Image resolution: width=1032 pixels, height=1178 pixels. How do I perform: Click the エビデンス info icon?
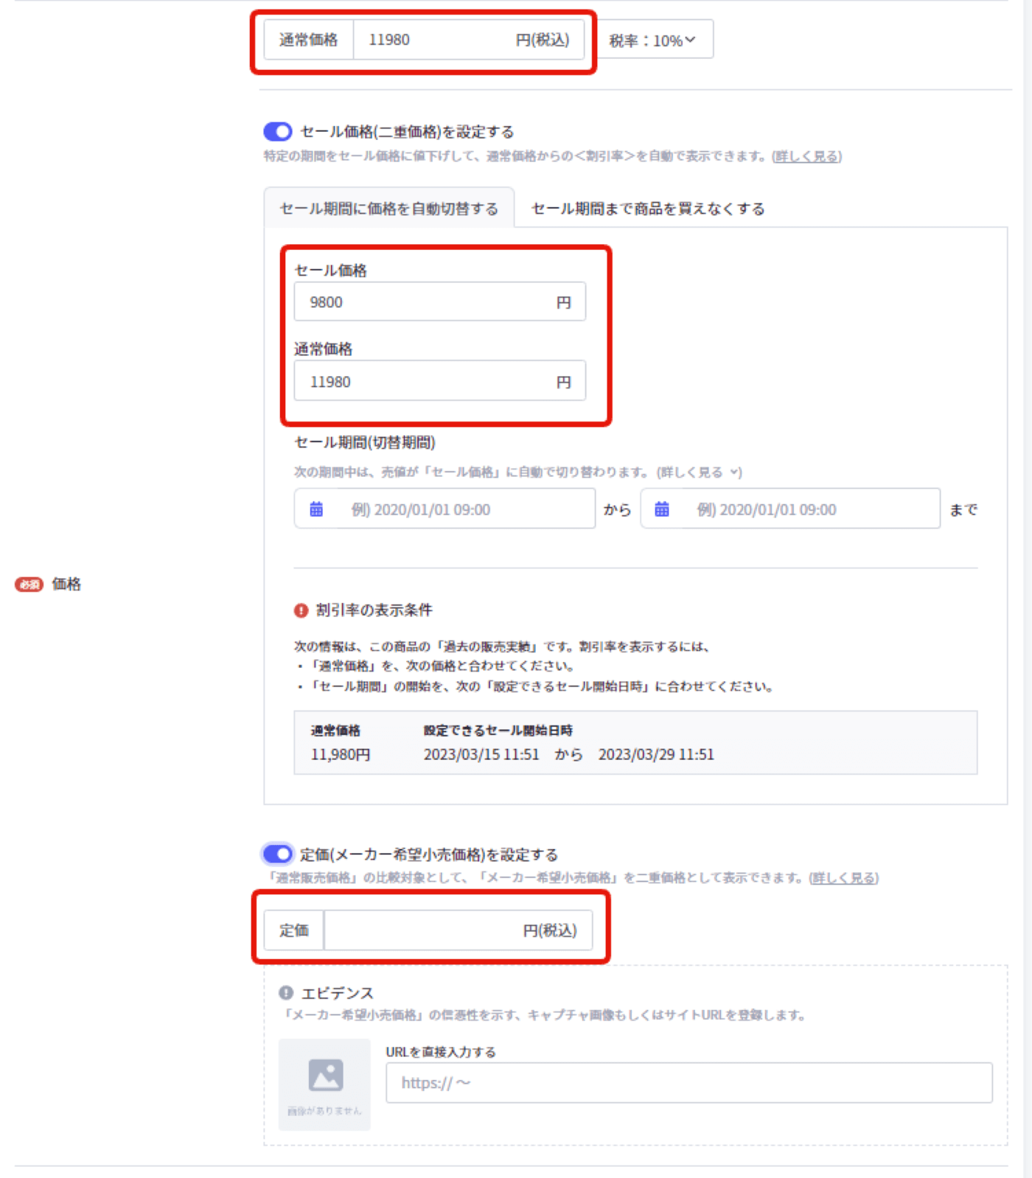[286, 993]
